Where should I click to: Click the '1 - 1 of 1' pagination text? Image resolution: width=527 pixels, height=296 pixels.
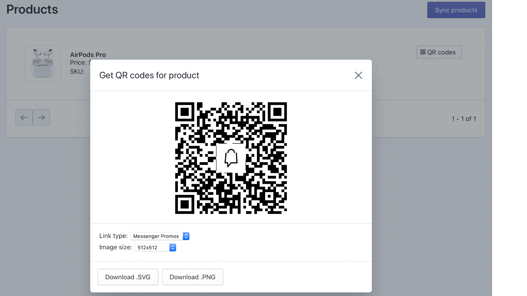[464, 119]
